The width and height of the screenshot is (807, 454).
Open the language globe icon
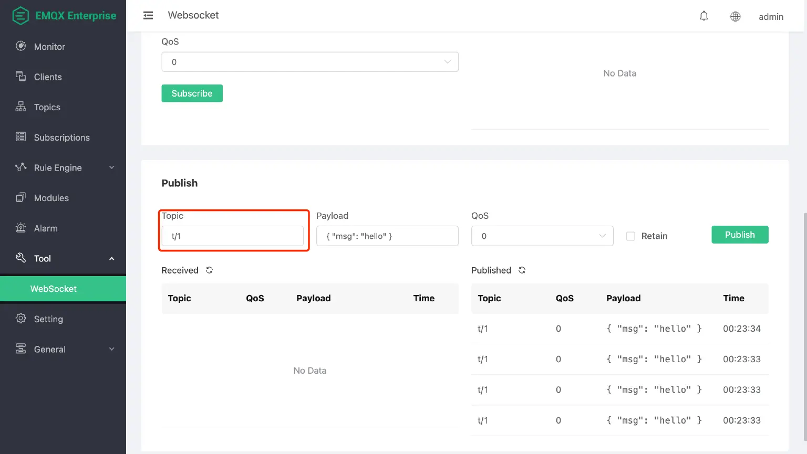click(x=736, y=17)
